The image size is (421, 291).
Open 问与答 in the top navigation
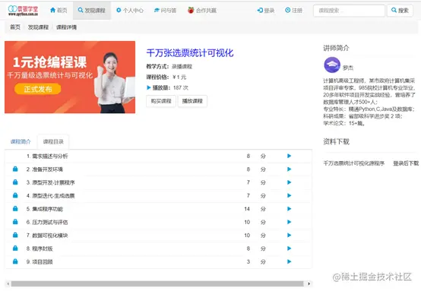tap(165, 10)
